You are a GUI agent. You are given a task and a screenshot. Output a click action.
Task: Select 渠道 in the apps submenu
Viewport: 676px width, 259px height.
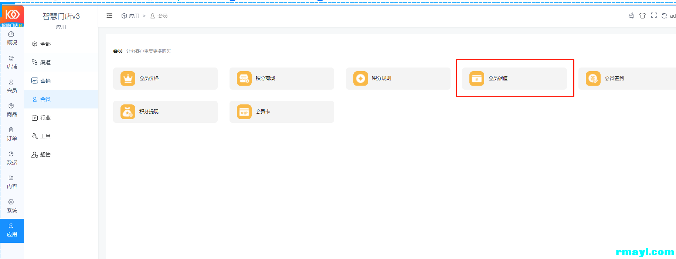point(61,62)
